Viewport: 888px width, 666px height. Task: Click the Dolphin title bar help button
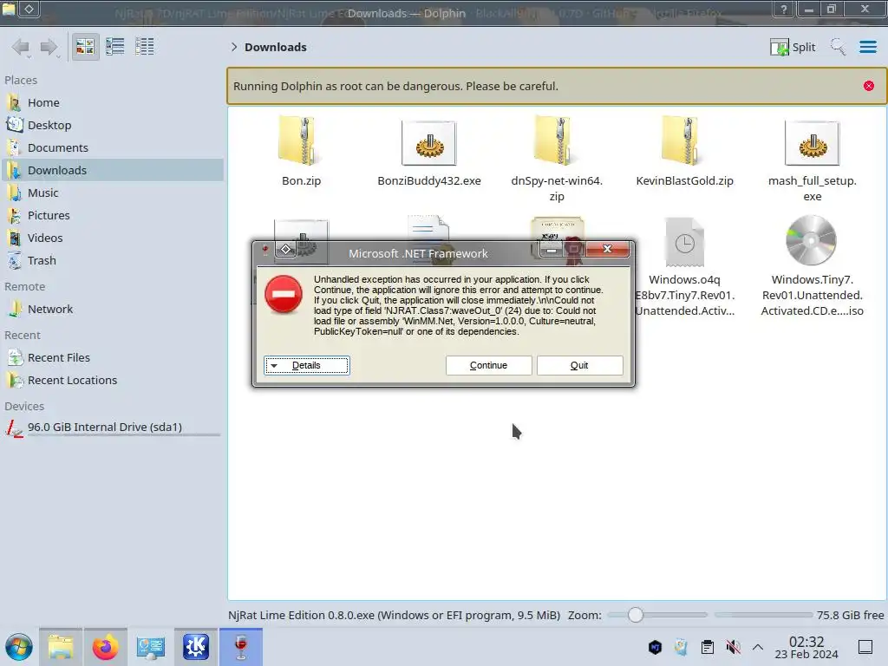point(784,9)
